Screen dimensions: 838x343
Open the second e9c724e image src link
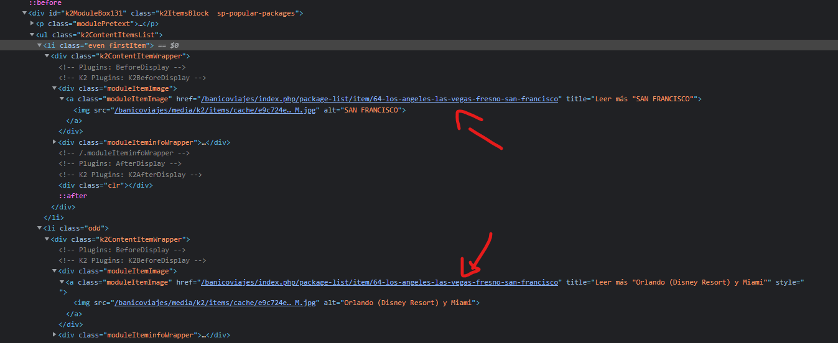(x=216, y=303)
